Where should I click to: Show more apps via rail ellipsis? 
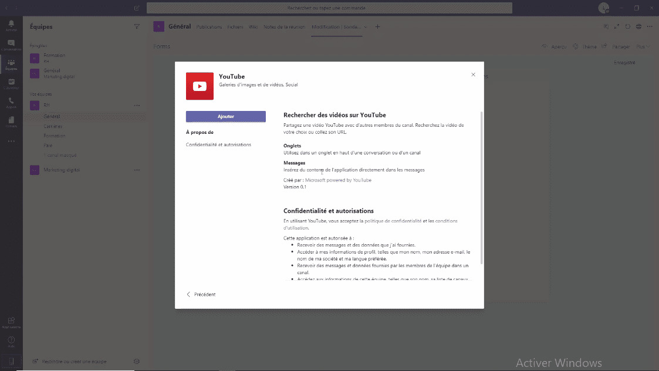11,141
